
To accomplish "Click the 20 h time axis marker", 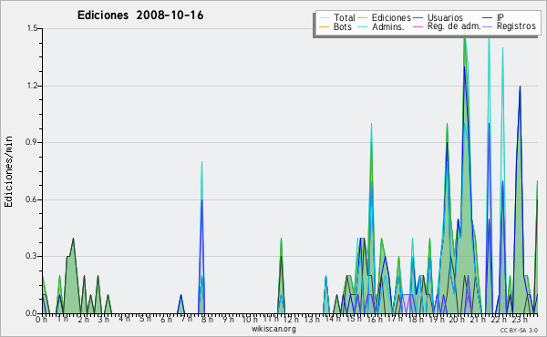I will pos(454,320).
